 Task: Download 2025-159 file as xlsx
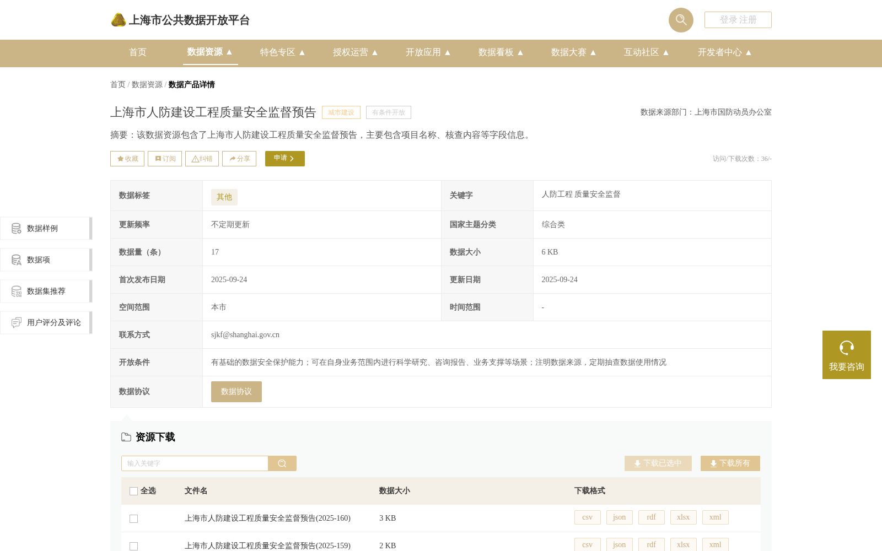(x=684, y=544)
